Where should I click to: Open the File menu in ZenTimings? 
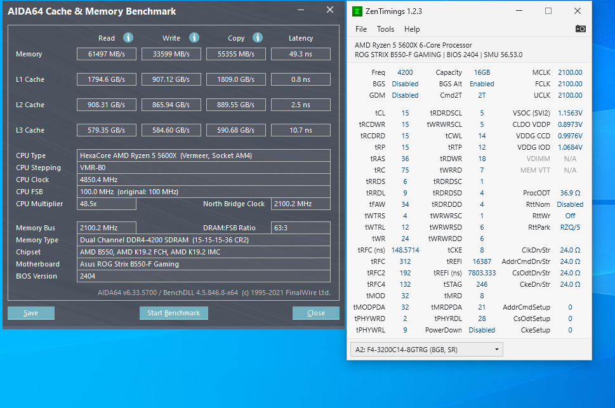coord(360,29)
